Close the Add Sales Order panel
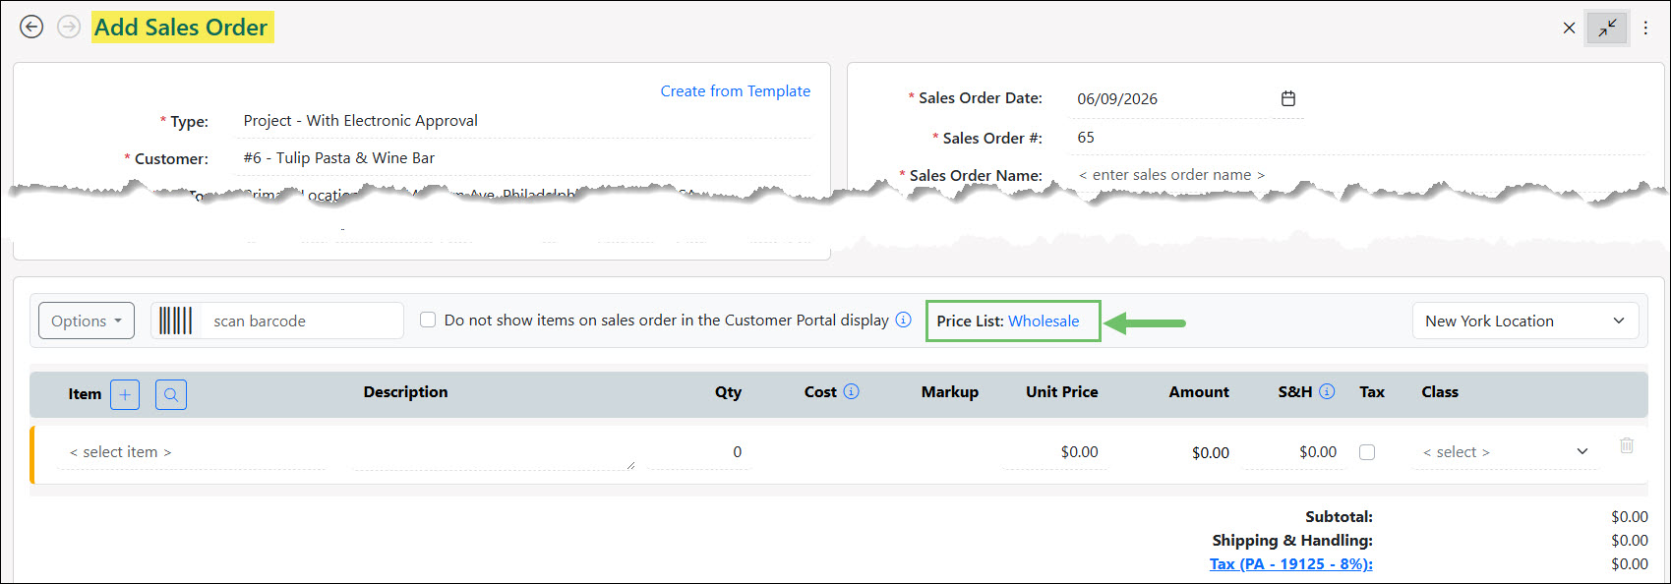Screen dimensions: 1671x584 pos(1569,28)
